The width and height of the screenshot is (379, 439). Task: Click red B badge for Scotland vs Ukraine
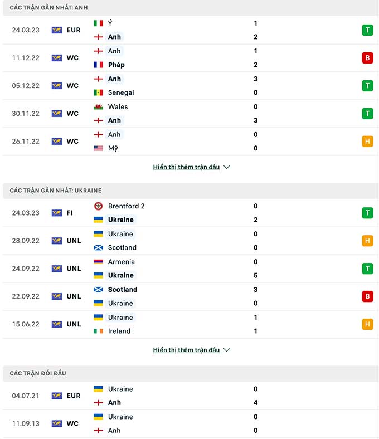tap(367, 296)
